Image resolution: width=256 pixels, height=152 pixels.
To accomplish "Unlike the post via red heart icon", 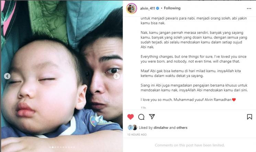I will 131,117.
